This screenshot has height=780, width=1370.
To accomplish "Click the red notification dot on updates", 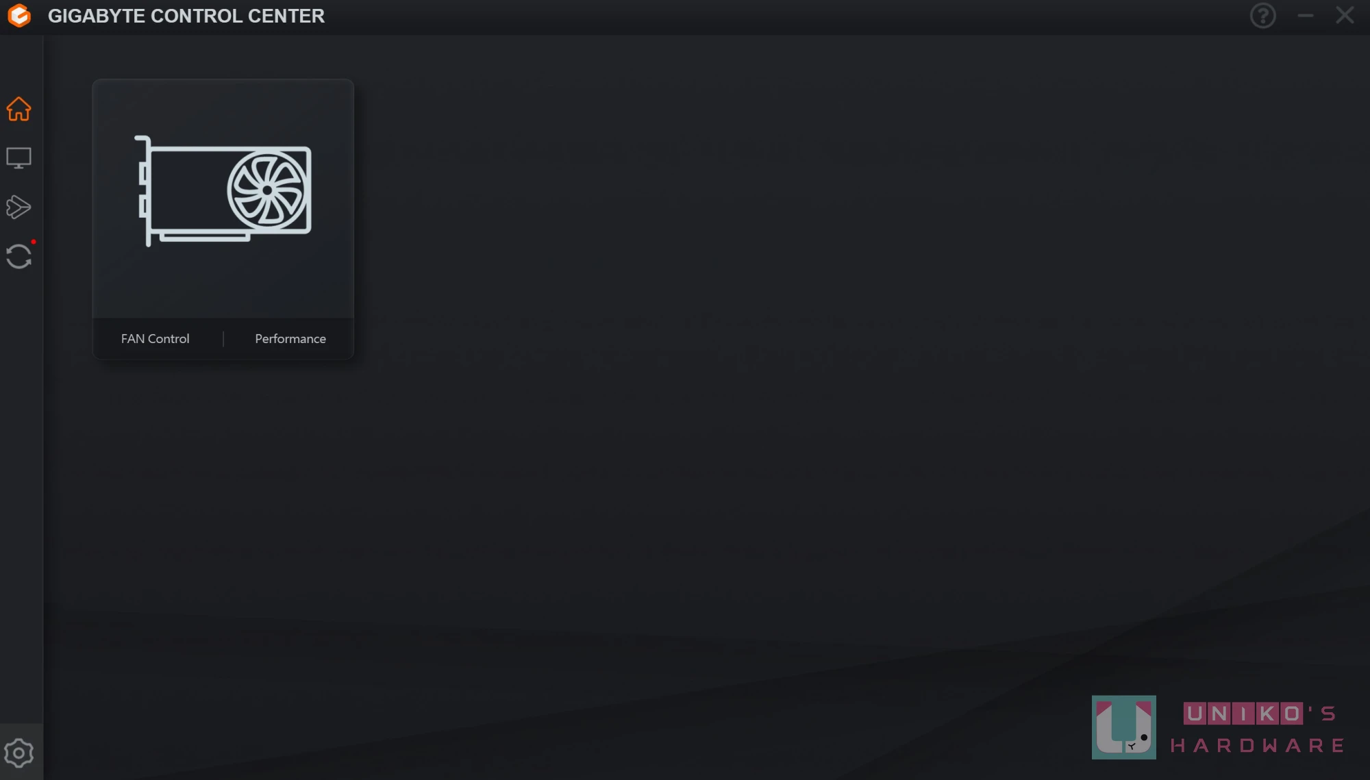I will (33, 242).
